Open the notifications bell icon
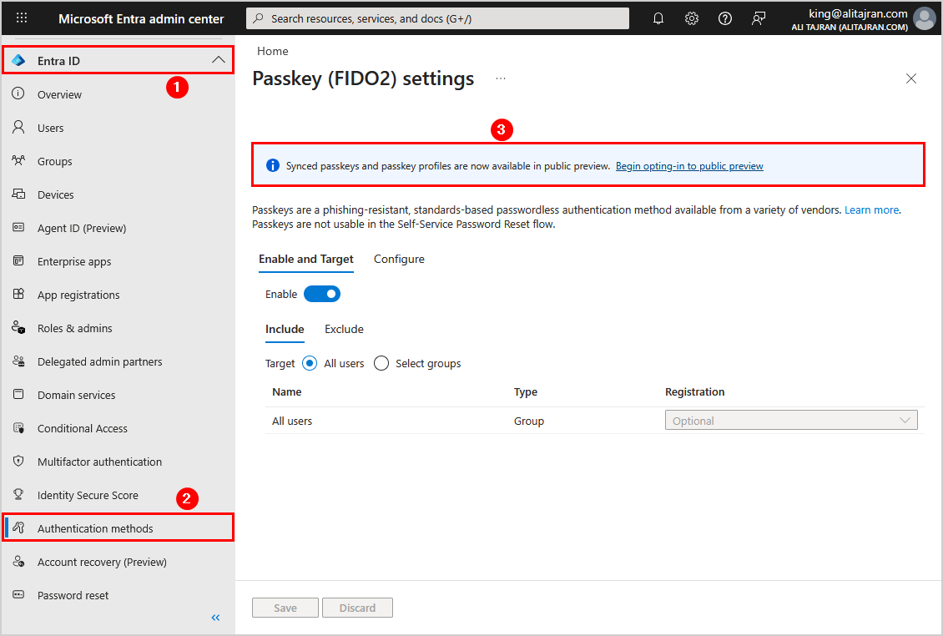This screenshot has height=636, width=943. pos(658,18)
